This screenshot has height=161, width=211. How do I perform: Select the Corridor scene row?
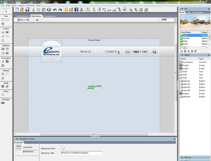pos(194,38)
